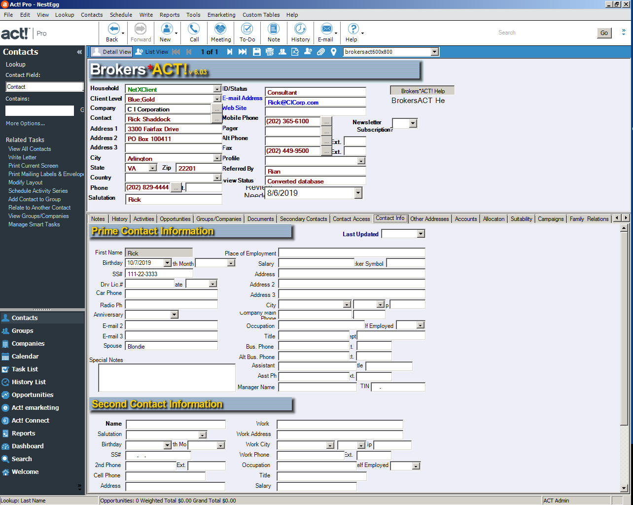Screen dimensions: 633x505
Task: Jump to the last record
Action: 243,52
